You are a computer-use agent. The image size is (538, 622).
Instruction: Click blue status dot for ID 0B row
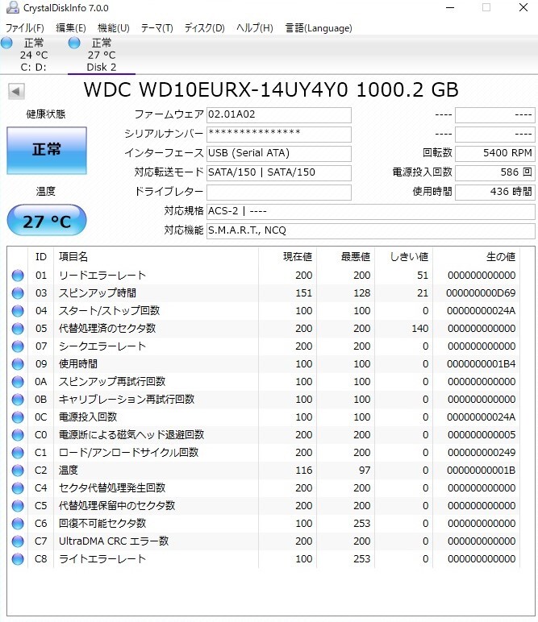click(18, 400)
